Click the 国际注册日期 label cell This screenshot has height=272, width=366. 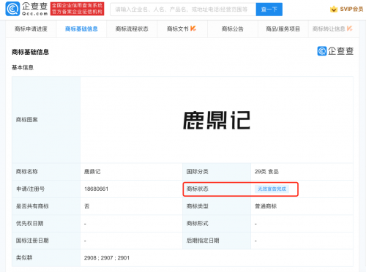tap(46, 241)
